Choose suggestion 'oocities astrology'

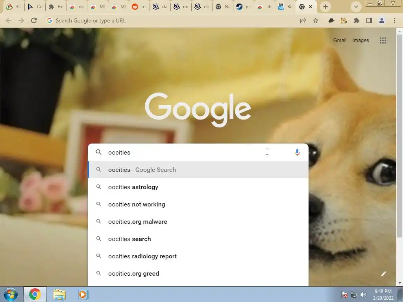(x=198, y=187)
